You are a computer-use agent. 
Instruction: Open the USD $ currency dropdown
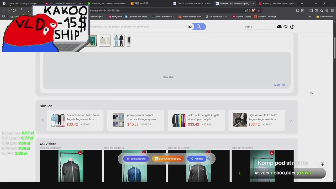[259, 27]
